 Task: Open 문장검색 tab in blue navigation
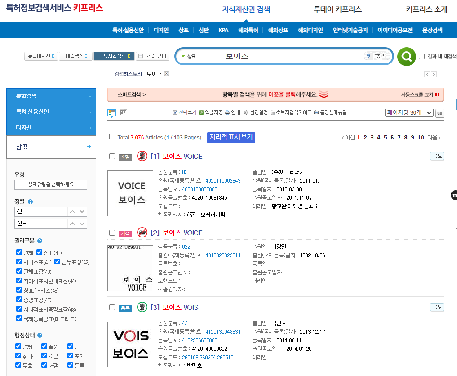coord(432,30)
